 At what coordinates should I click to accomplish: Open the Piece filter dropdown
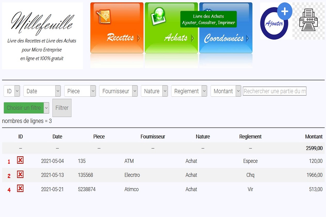(80, 91)
